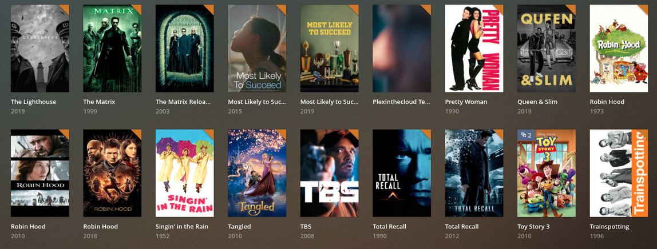Open The Matrix Reloaded poster
Viewport: 657px width, 249px height.
185,49
